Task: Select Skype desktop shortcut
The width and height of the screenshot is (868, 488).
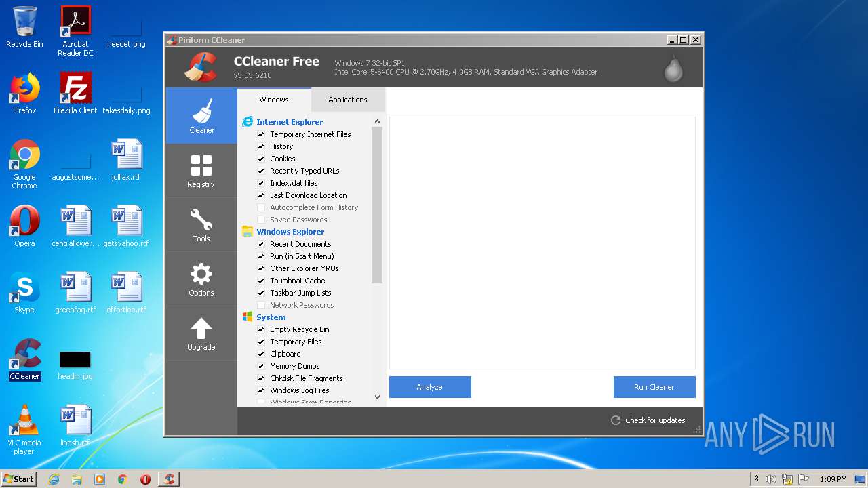Action: [x=24, y=292]
